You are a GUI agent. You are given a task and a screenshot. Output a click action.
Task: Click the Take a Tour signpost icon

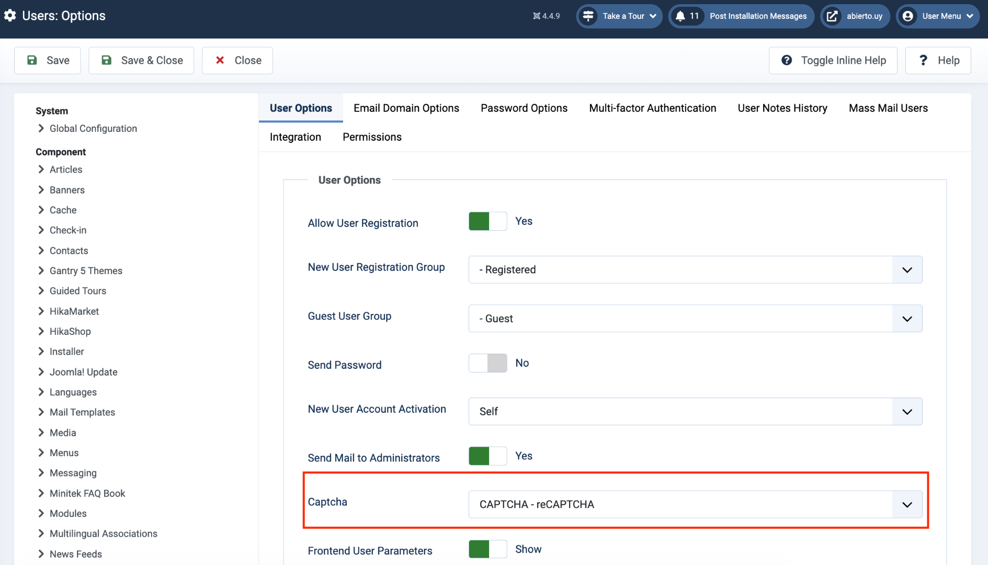(588, 16)
